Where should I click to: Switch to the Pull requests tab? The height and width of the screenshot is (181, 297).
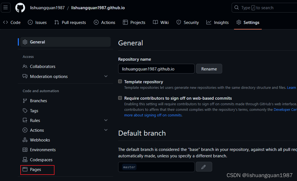point(70,23)
